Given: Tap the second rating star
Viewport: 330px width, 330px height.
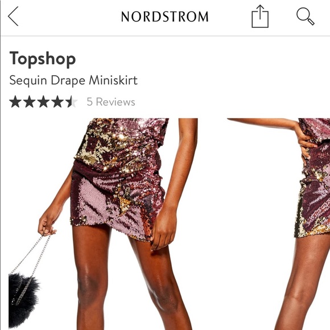Looking at the screenshot, I should tap(29, 101).
